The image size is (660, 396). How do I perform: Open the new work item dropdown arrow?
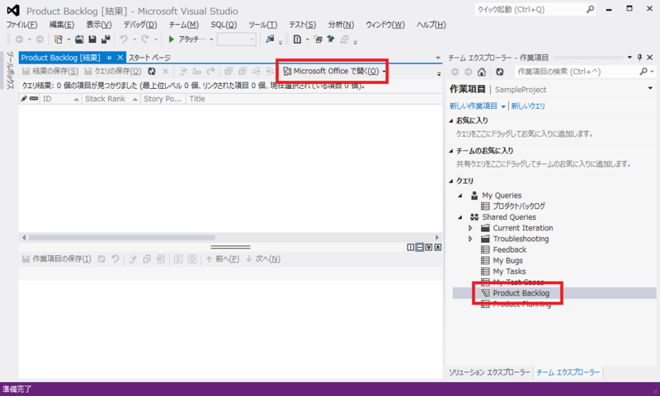pyautogui.click(x=503, y=106)
